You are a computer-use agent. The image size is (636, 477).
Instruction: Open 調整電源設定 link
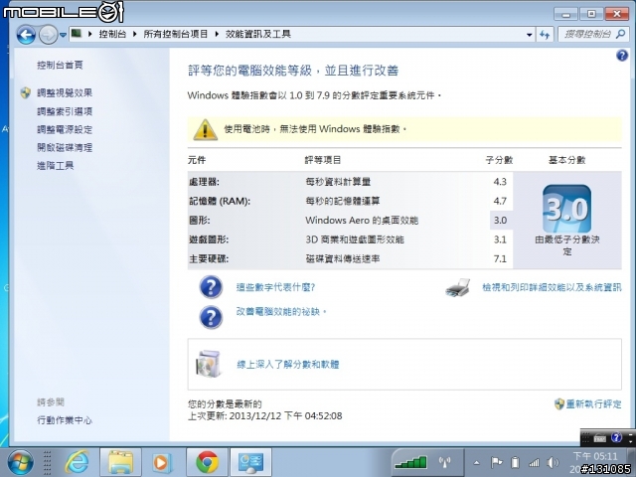[65, 129]
